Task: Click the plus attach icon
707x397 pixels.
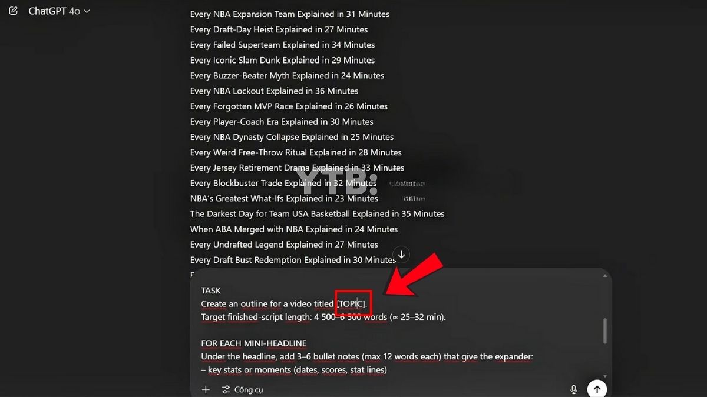Action: coord(206,389)
